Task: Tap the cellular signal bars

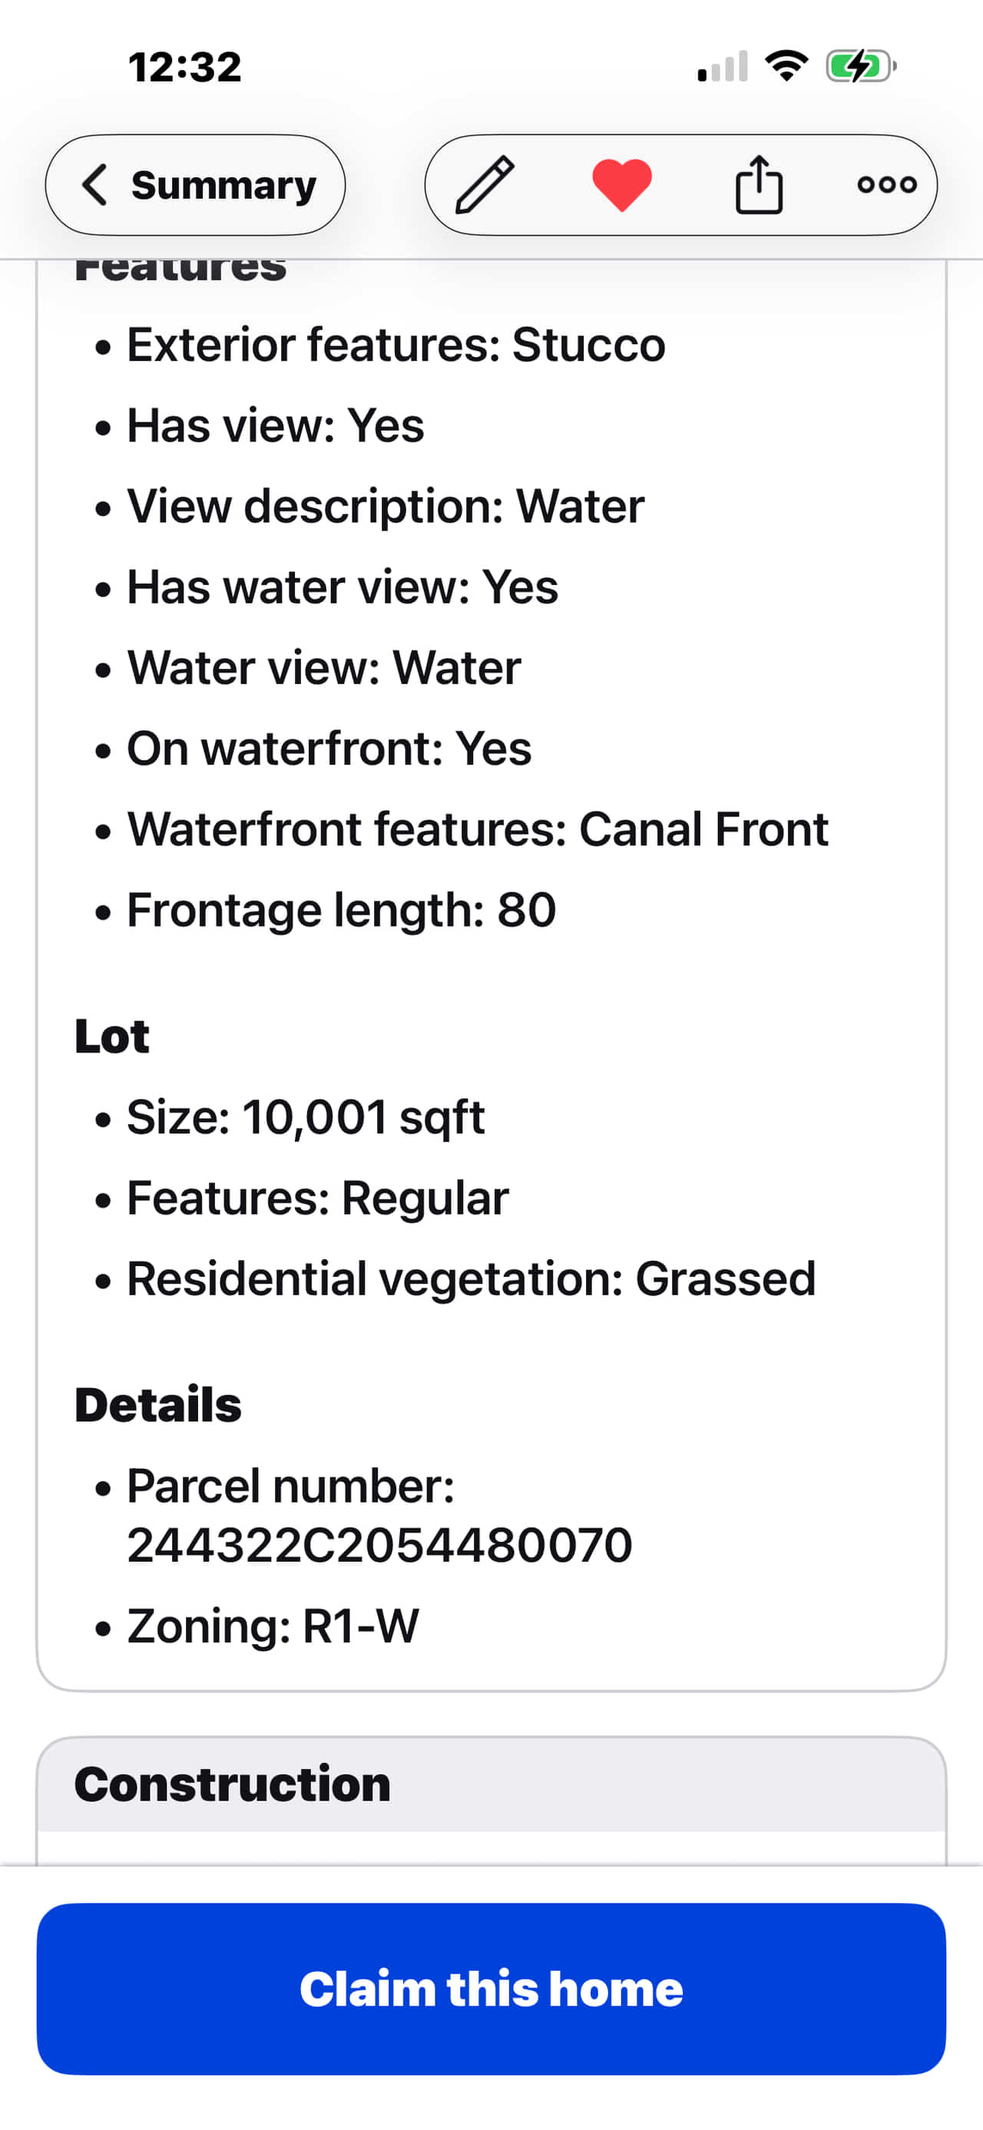Action: click(723, 66)
